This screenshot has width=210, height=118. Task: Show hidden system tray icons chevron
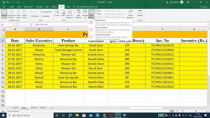coord(170,115)
